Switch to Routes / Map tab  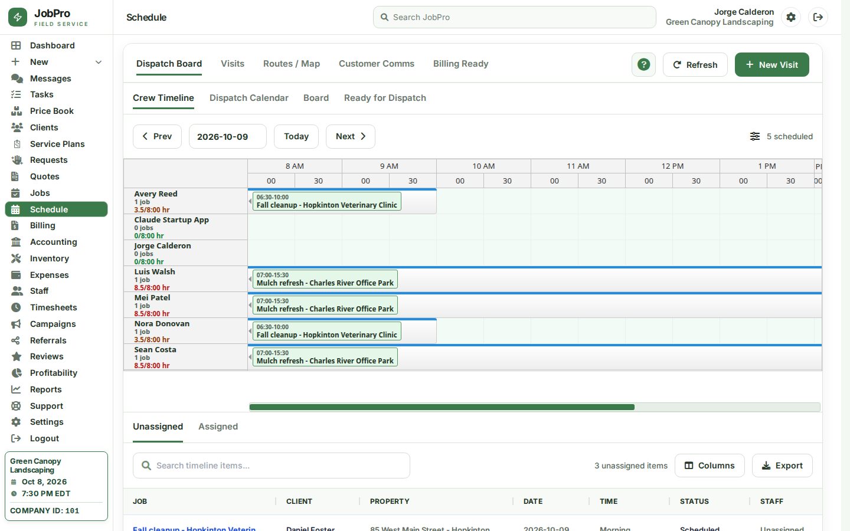tap(292, 64)
